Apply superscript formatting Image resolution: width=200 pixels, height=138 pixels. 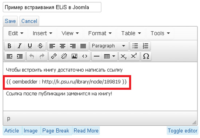click(134, 56)
